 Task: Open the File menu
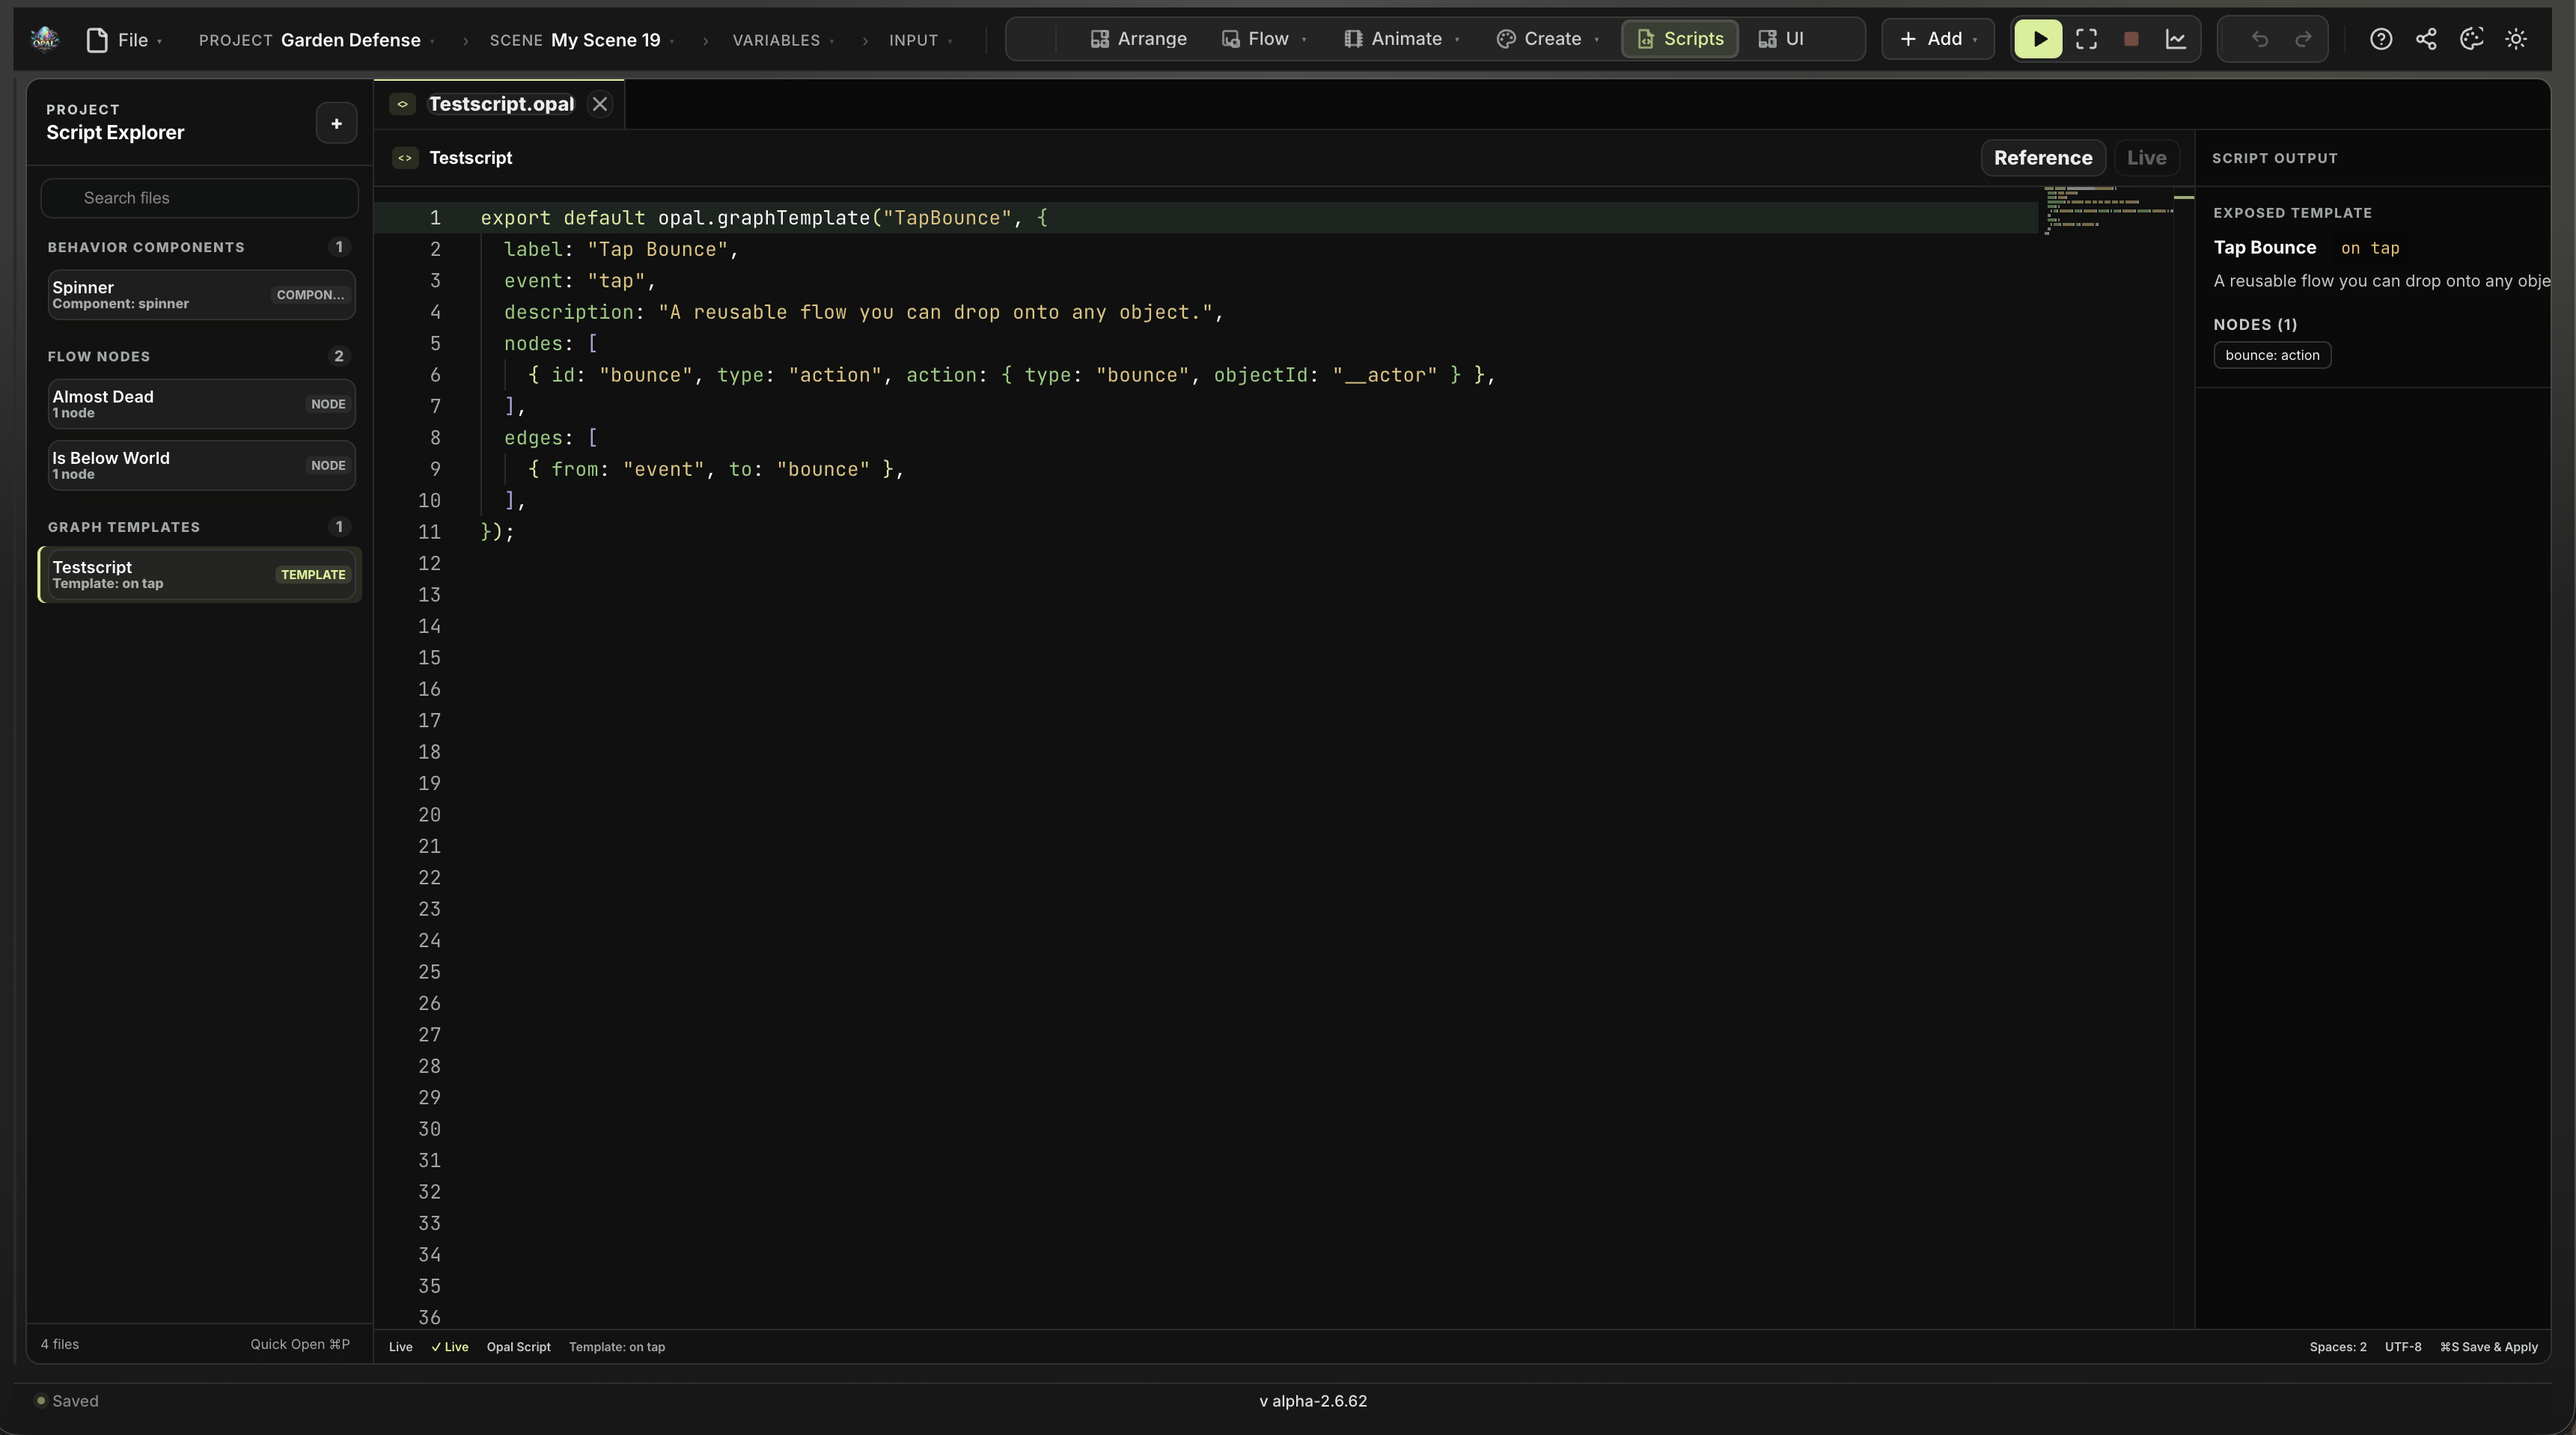click(x=124, y=40)
